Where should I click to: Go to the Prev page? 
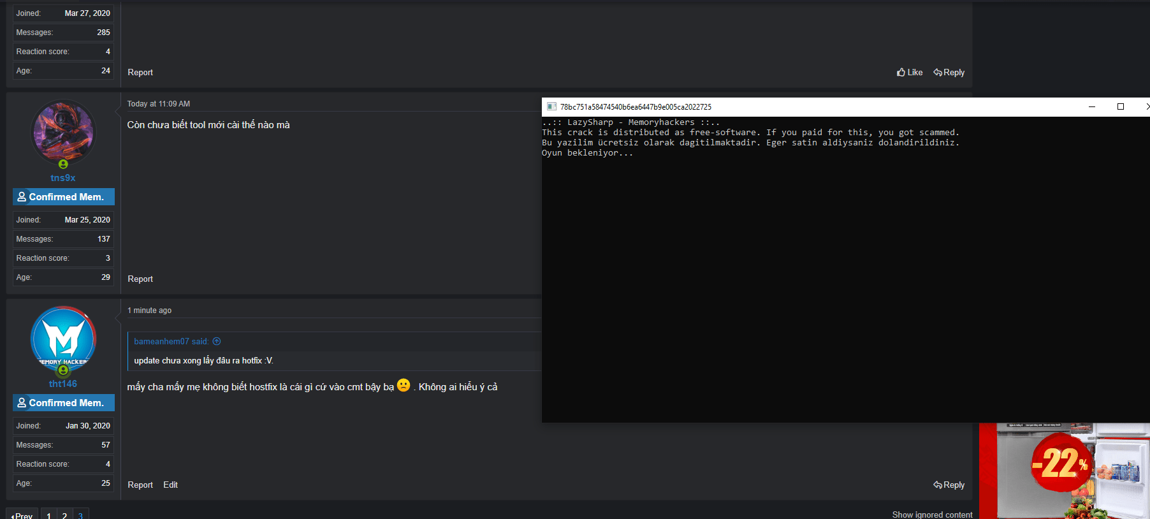point(22,515)
